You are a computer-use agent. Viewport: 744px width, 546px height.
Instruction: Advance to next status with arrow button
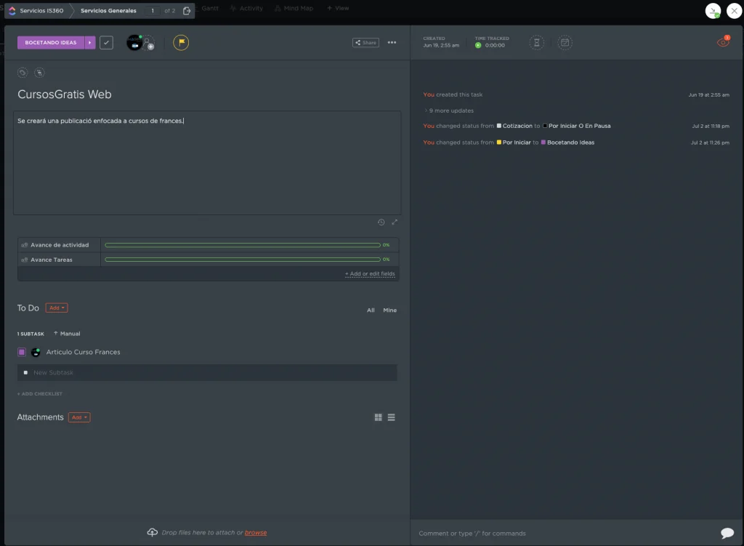(x=89, y=43)
